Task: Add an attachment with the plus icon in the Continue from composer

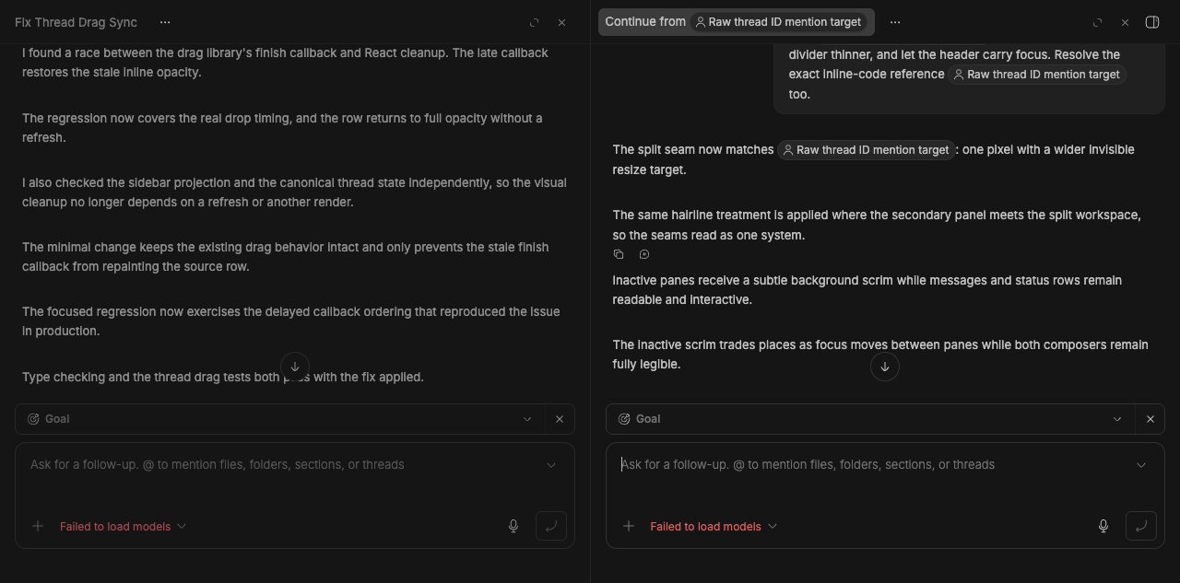Action: coord(629,526)
